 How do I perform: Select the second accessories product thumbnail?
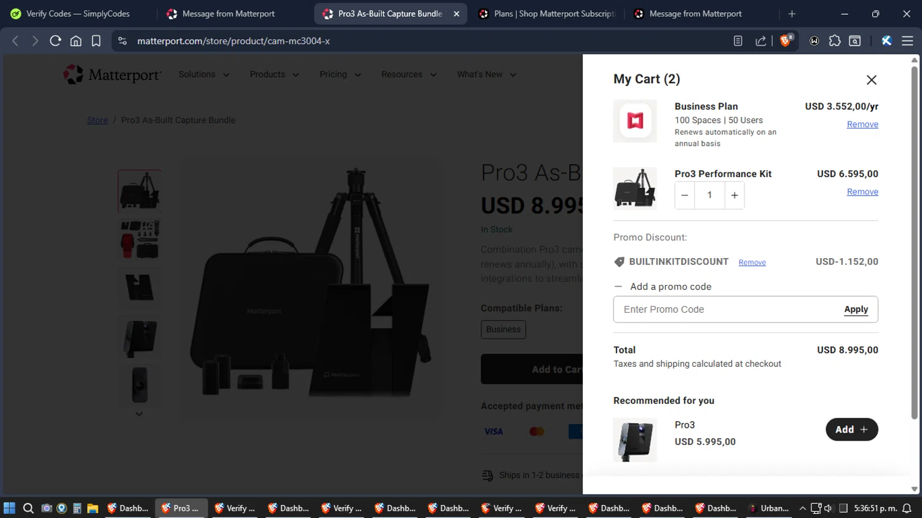140,240
